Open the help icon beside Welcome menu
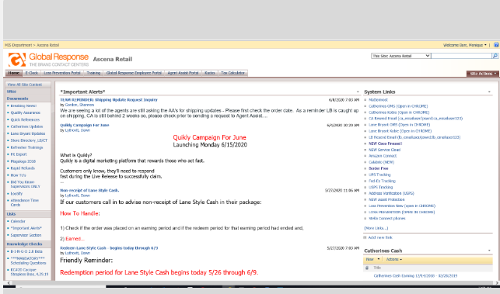Image resolution: width=500 pixels, height=294 pixels. pyautogui.click(x=496, y=45)
